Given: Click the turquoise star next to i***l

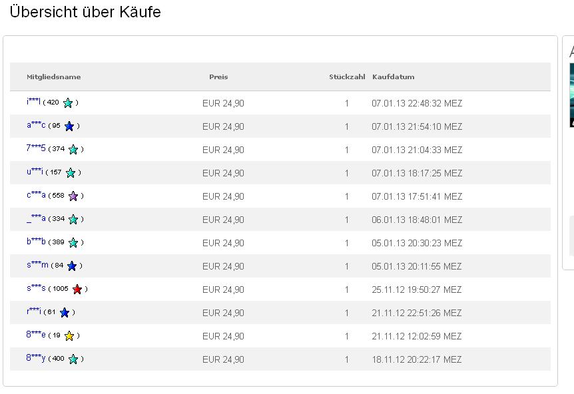Looking at the screenshot, I should [68, 102].
